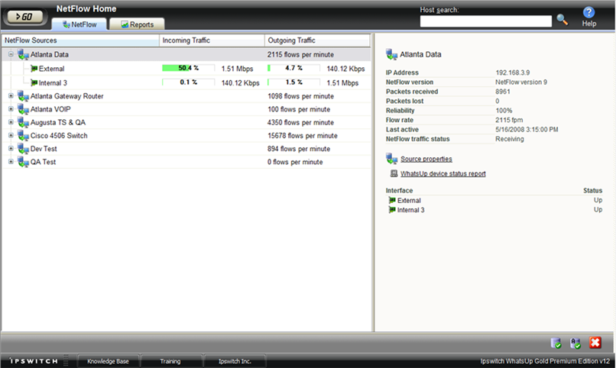Expand the Augusta TS & QA node

point(11,122)
